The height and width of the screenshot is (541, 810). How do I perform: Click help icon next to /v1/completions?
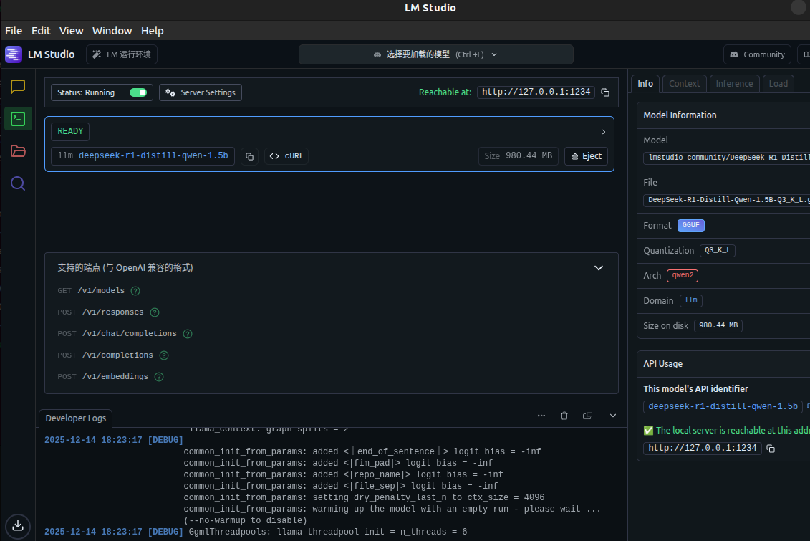coord(164,355)
